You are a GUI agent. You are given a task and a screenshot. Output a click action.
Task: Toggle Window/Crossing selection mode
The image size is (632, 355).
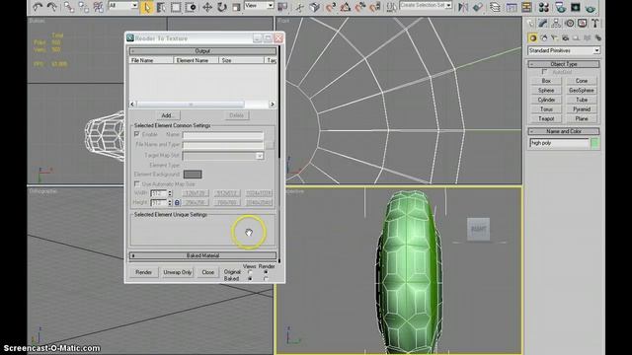coord(191,7)
